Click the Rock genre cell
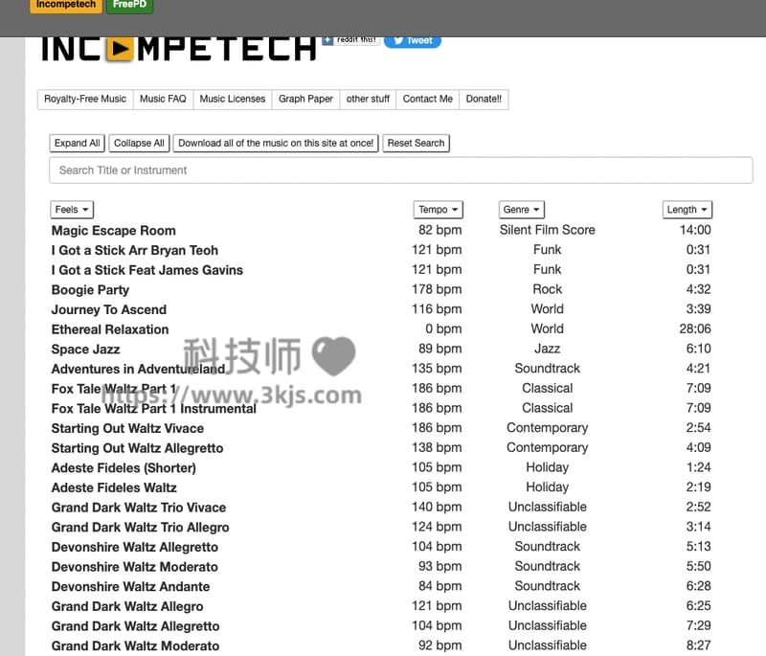The image size is (766, 656). click(547, 289)
